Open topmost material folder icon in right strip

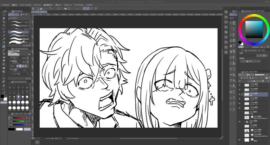[226, 12]
